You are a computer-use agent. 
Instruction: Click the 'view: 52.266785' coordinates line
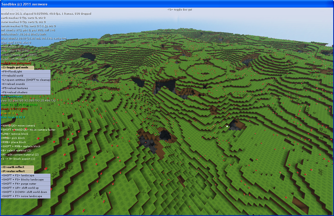(x=28, y=101)
